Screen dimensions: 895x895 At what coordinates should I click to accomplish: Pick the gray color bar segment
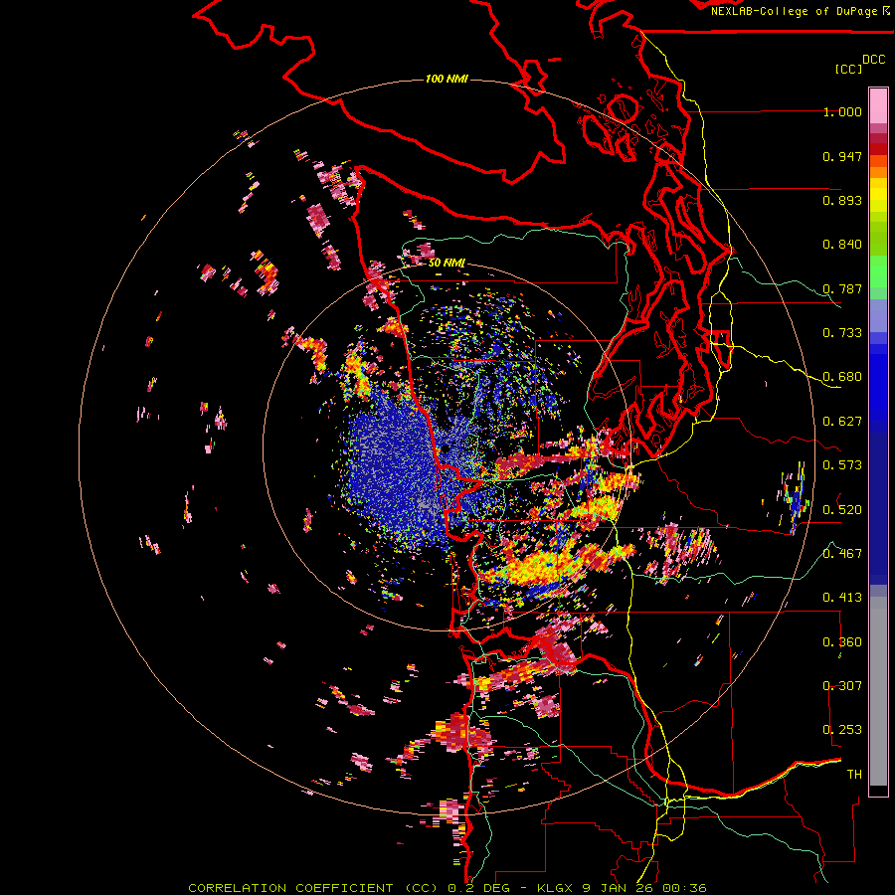click(878, 691)
